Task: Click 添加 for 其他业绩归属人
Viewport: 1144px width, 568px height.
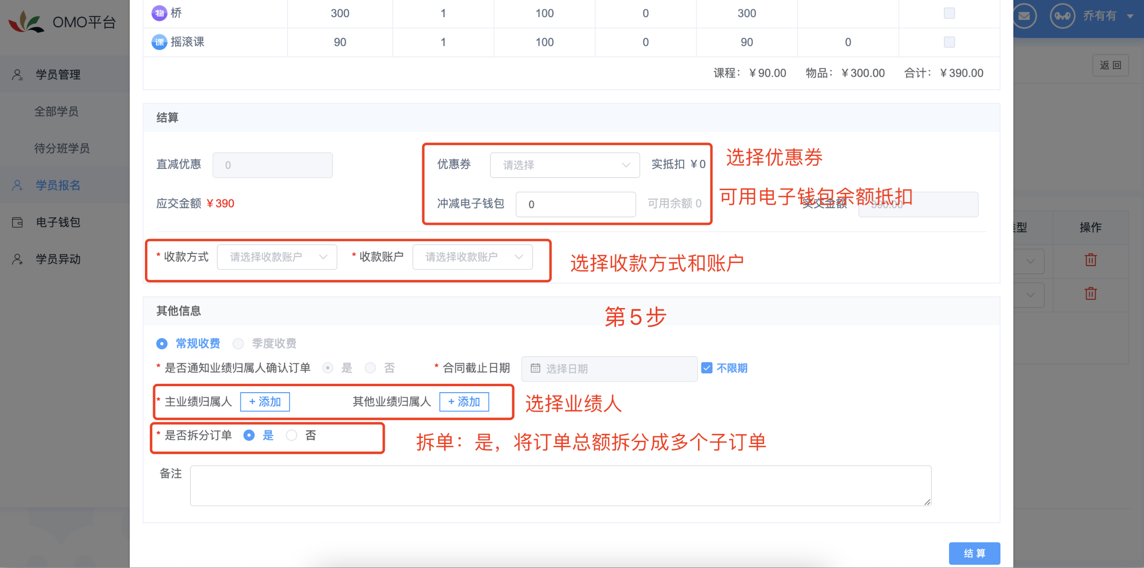Action: 464,402
